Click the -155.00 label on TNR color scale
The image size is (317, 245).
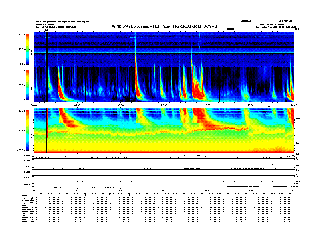pos(21,150)
